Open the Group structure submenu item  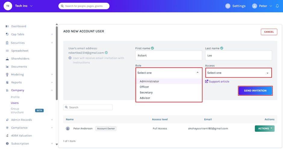(x=17, y=110)
